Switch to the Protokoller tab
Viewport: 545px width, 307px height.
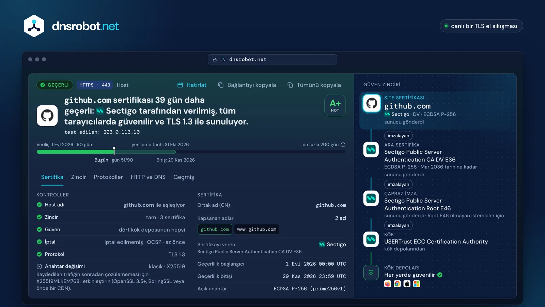tap(108, 177)
